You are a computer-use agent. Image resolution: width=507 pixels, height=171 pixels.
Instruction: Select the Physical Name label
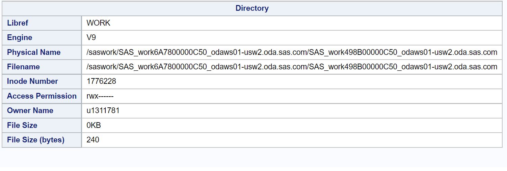[x=34, y=52]
